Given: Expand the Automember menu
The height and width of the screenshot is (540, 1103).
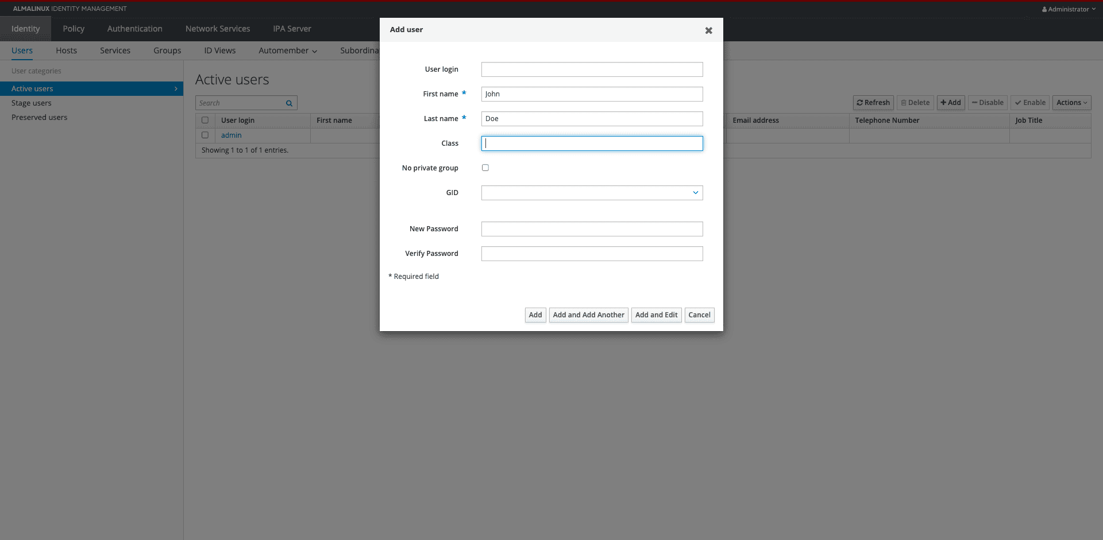Looking at the screenshot, I should 287,50.
